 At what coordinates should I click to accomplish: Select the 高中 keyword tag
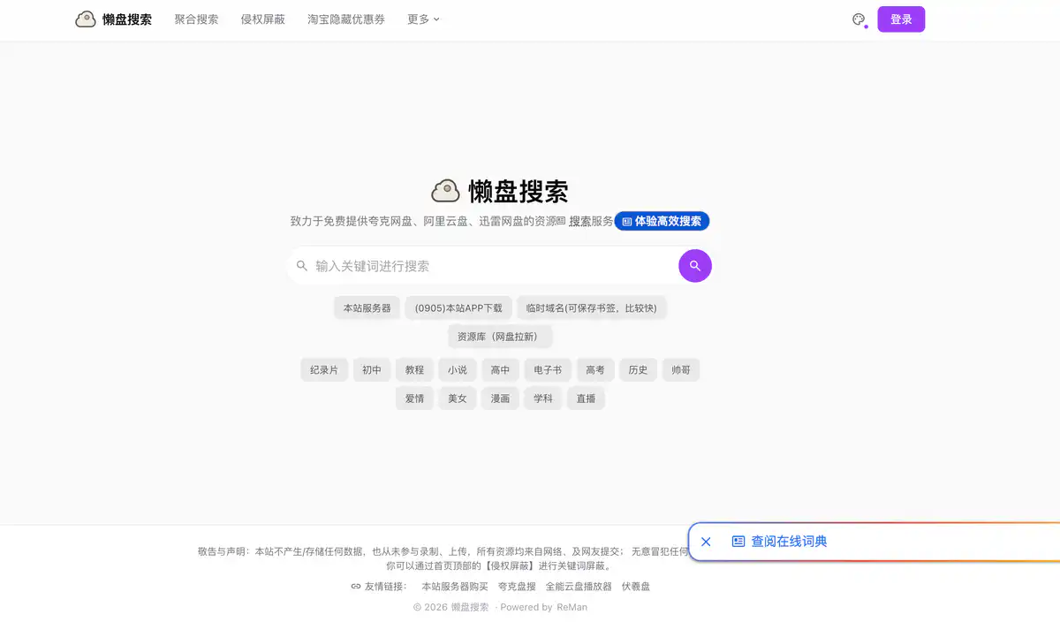coord(501,370)
